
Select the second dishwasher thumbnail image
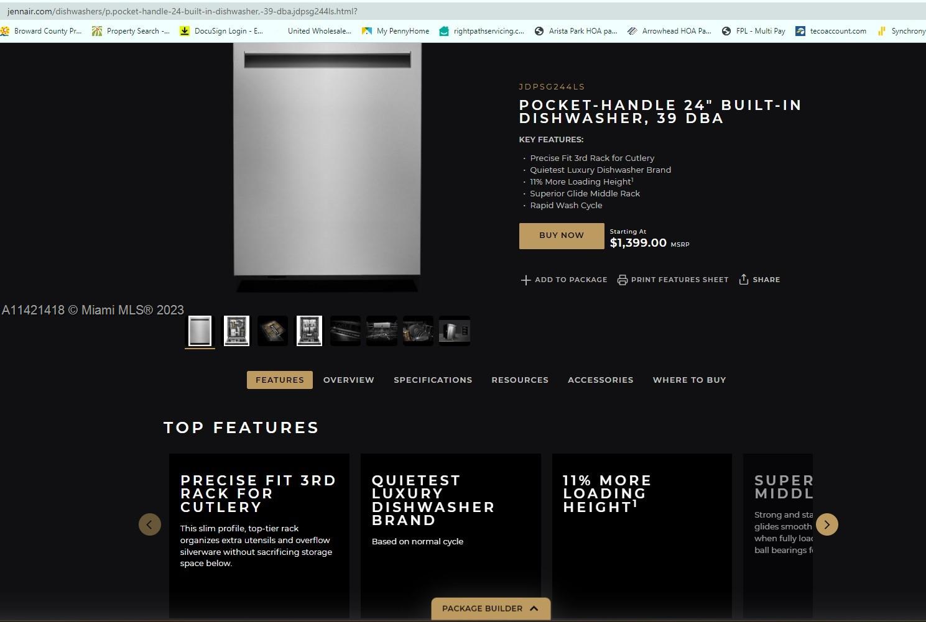coord(236,331)
